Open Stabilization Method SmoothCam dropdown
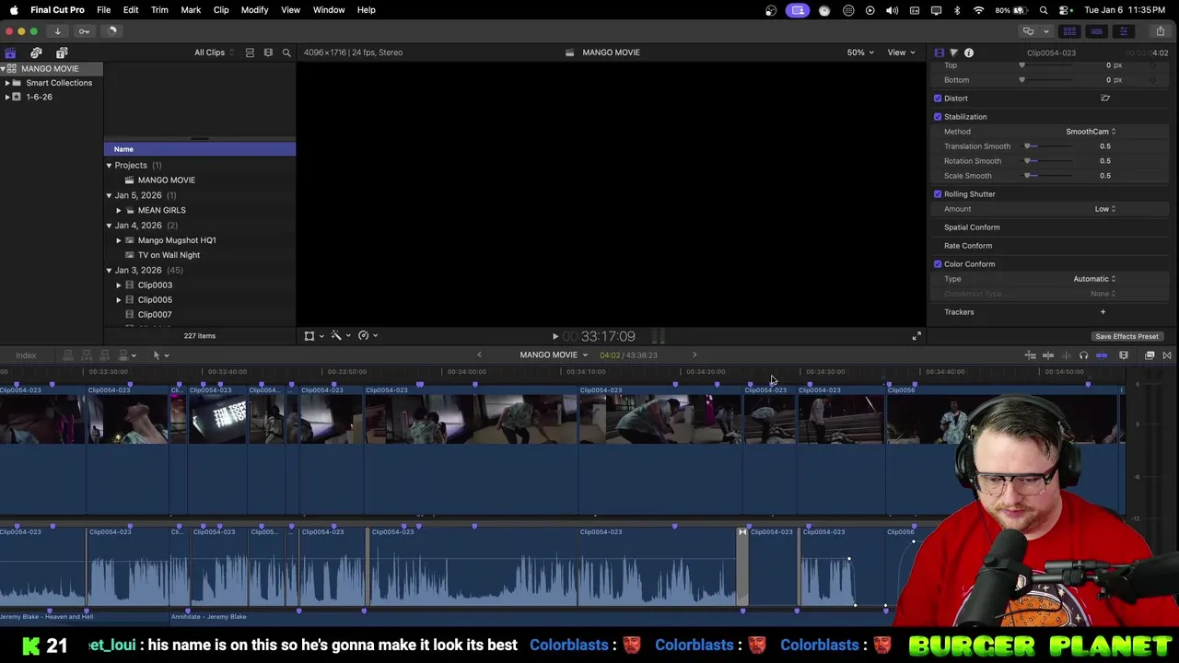1179x663 pixels. (x=1091, y=132)
